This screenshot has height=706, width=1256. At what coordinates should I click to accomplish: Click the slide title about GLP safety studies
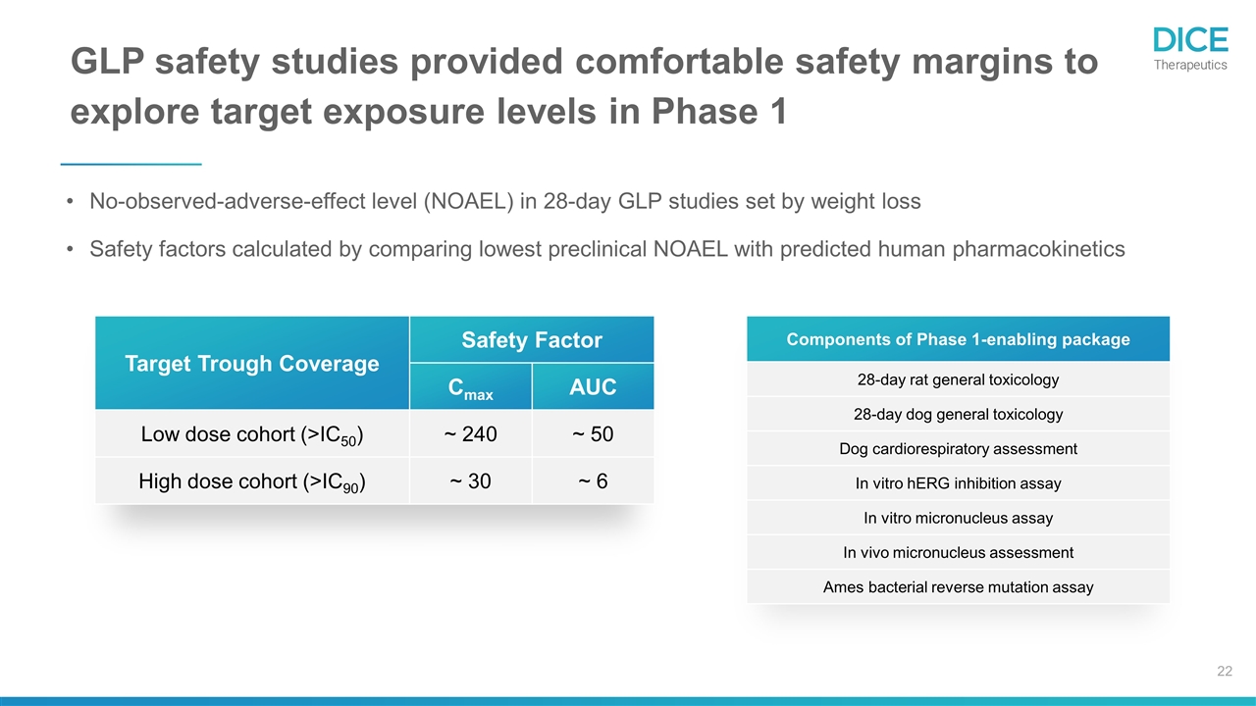click(584, 86)
